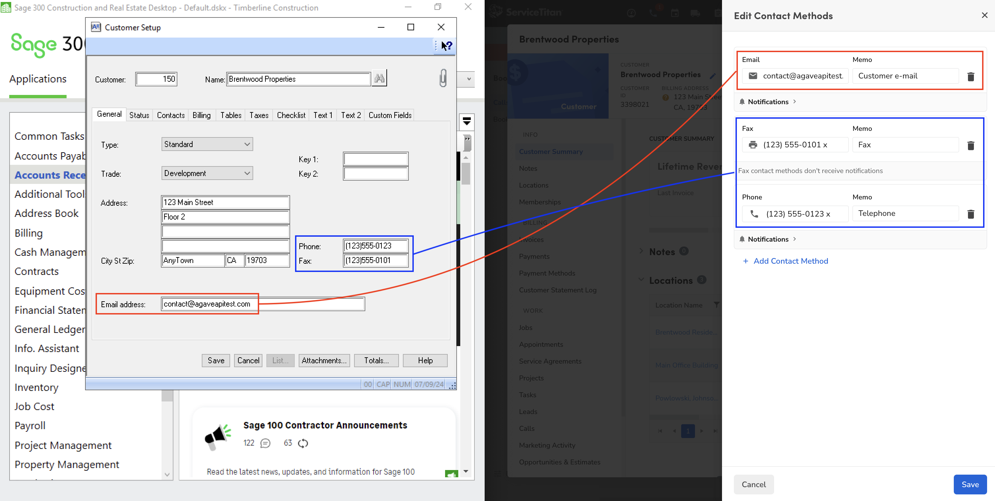This screenshot has height=501, width=995.
Task: Click the envelope icon in Email field
Action: (752, 76)
